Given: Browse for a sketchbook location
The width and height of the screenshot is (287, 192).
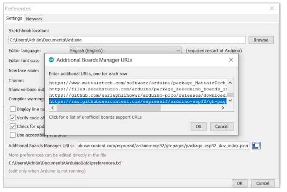Looking at the screenshot, I should pyautogui.click(x=261, y=40).
